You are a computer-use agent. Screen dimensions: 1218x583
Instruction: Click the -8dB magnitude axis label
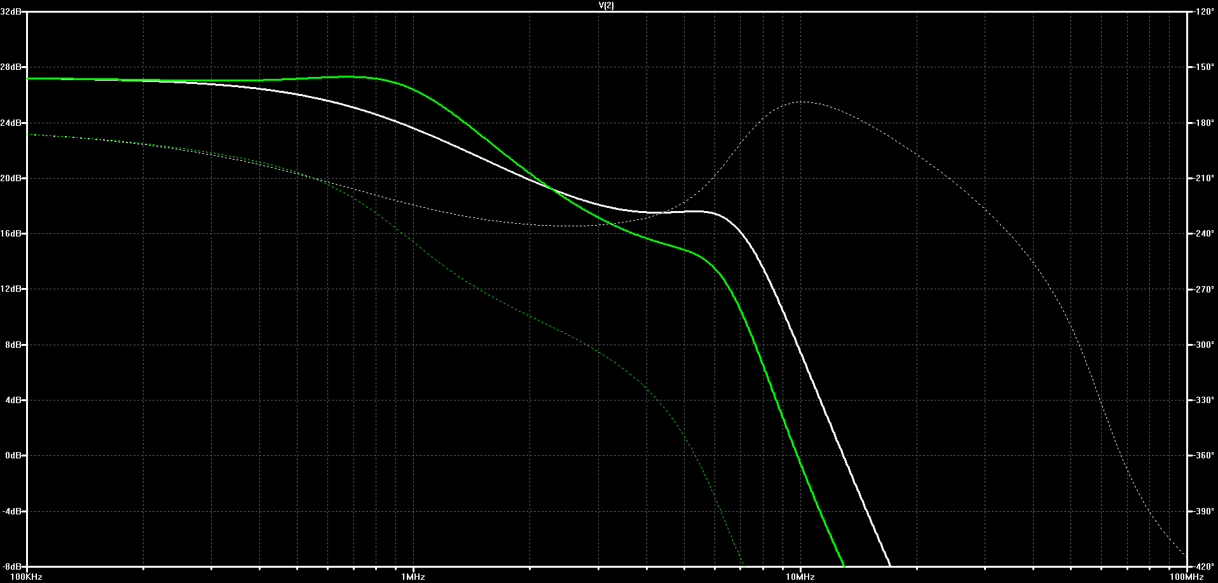(x=12, y=566)
